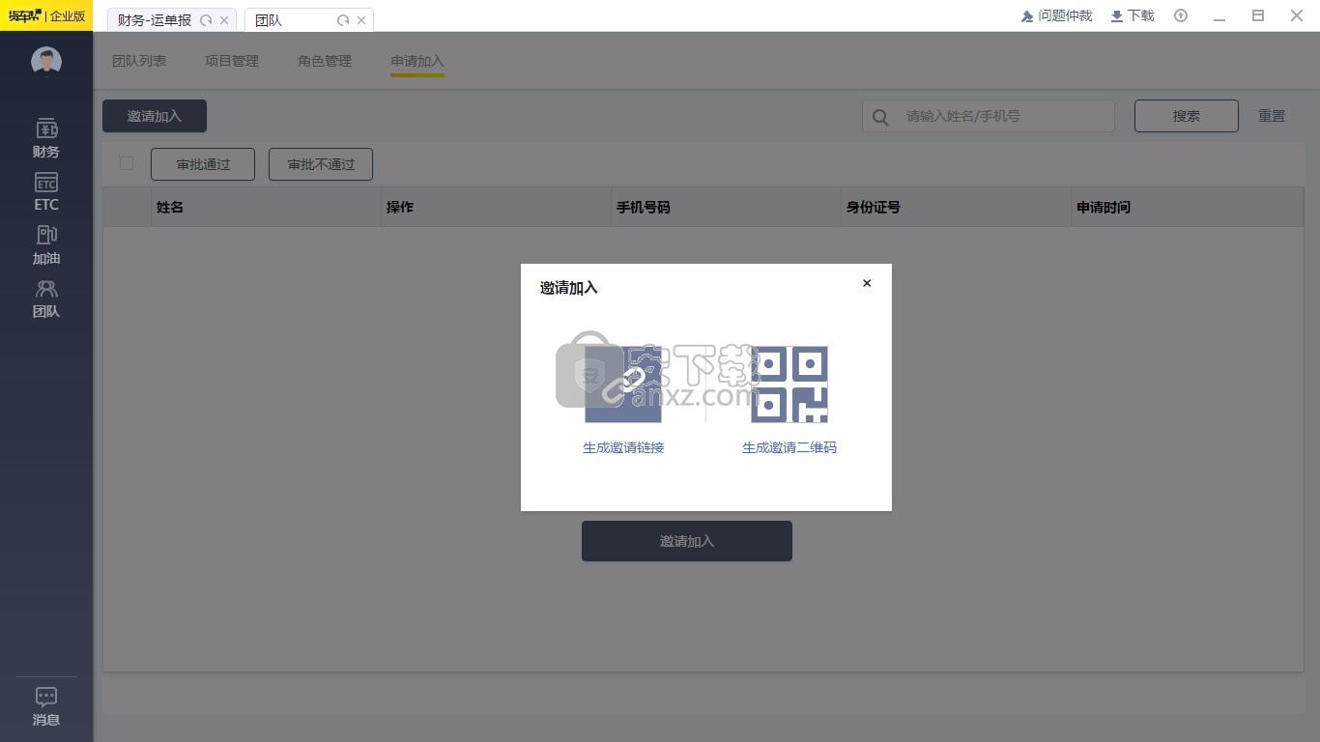
Task: Open the 消息 messages panel
Action: pos(46,706)
